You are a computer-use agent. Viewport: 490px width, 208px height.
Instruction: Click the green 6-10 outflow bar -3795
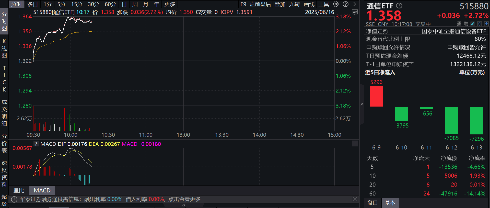point(401,114)
